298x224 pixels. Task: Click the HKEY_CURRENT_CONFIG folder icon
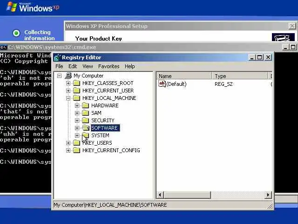[76, 150]
